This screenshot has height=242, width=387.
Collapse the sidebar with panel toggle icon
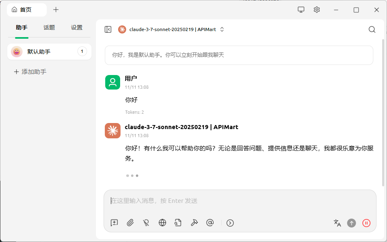[108, 29]
